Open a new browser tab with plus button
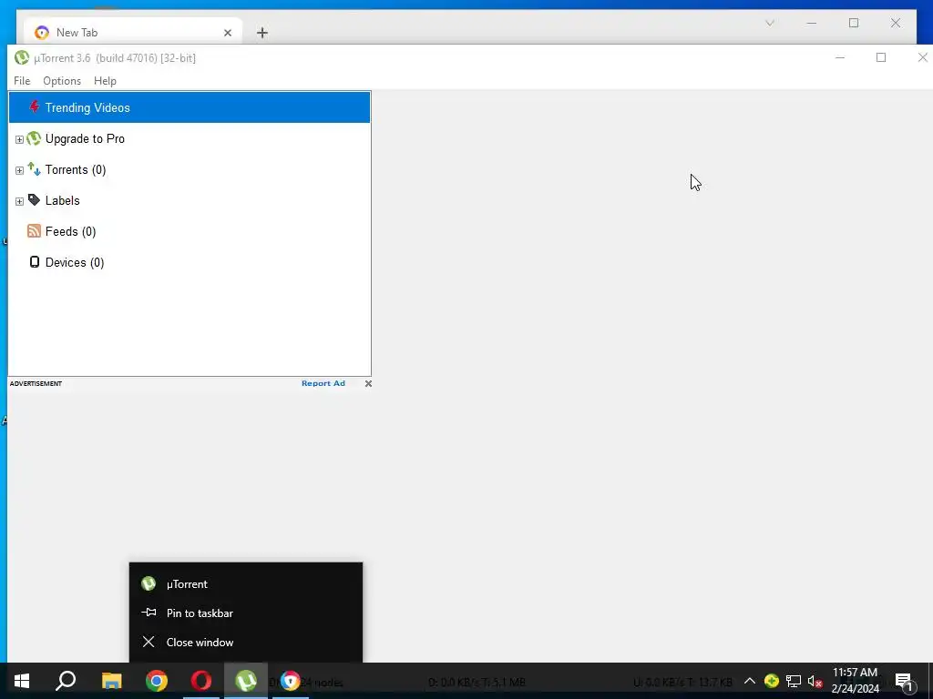Screen dimensions: 933x699 click(262, 33)
